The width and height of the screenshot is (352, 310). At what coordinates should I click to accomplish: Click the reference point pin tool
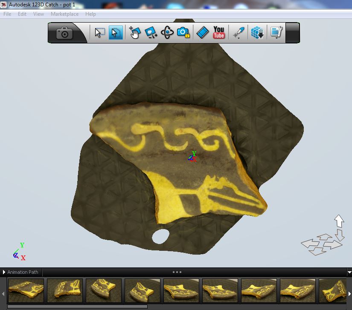[239, 33]
